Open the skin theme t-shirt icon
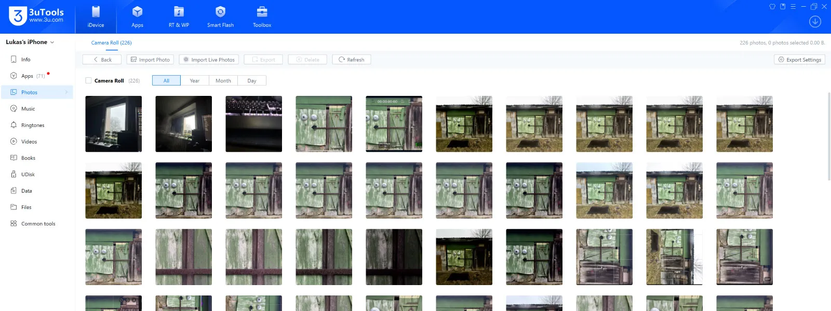This screenshot has height=311, width=831. tap(772, 7)
